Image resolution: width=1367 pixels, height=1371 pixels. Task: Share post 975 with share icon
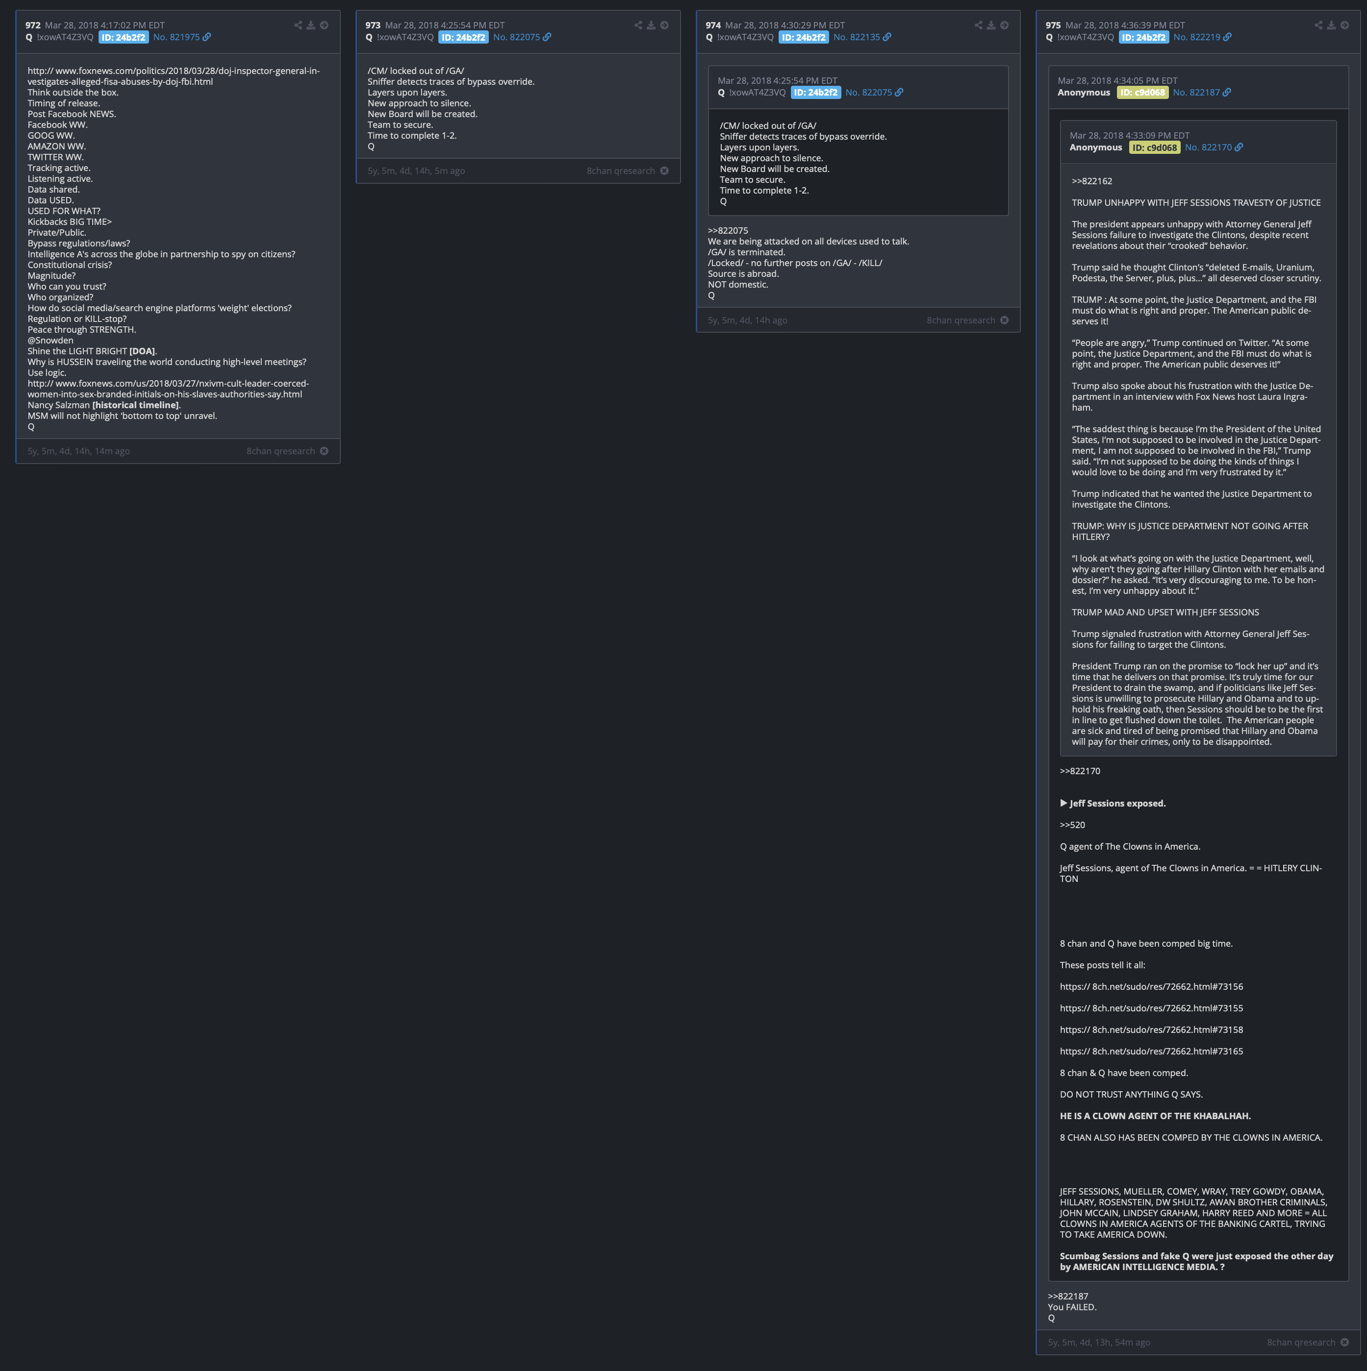1319,25
